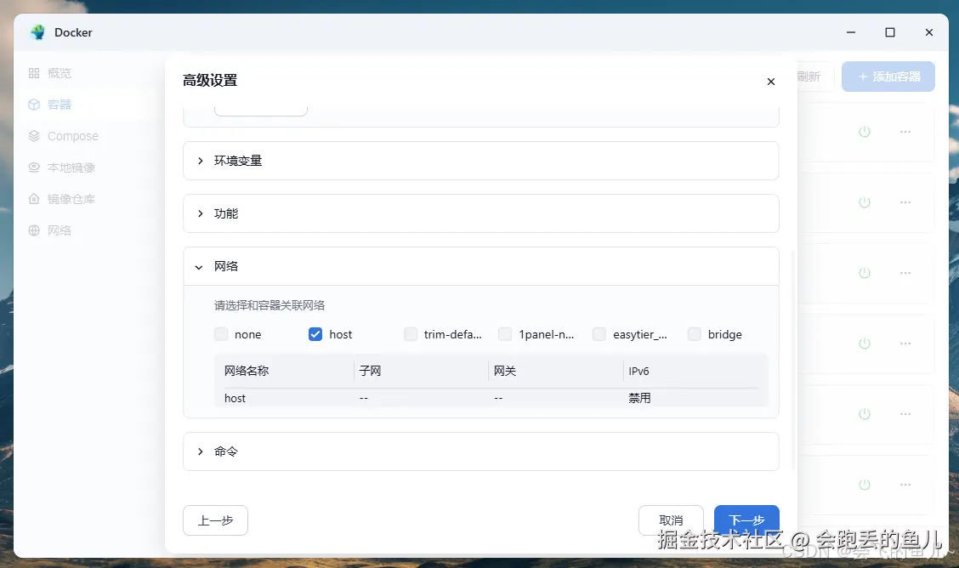Click the 下一步 next button
Screen dimensions: 959x568
[x=746, y=520]
